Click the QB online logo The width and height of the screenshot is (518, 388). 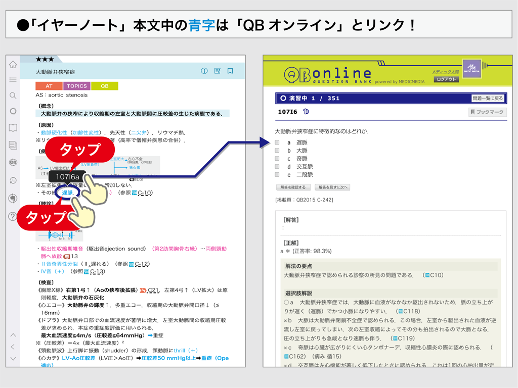click(327, 75)
